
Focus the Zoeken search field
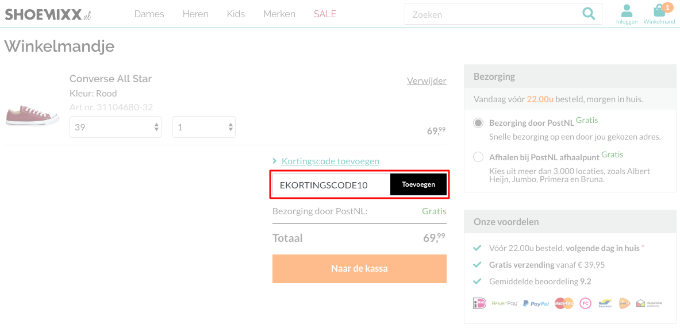point(493,14)
